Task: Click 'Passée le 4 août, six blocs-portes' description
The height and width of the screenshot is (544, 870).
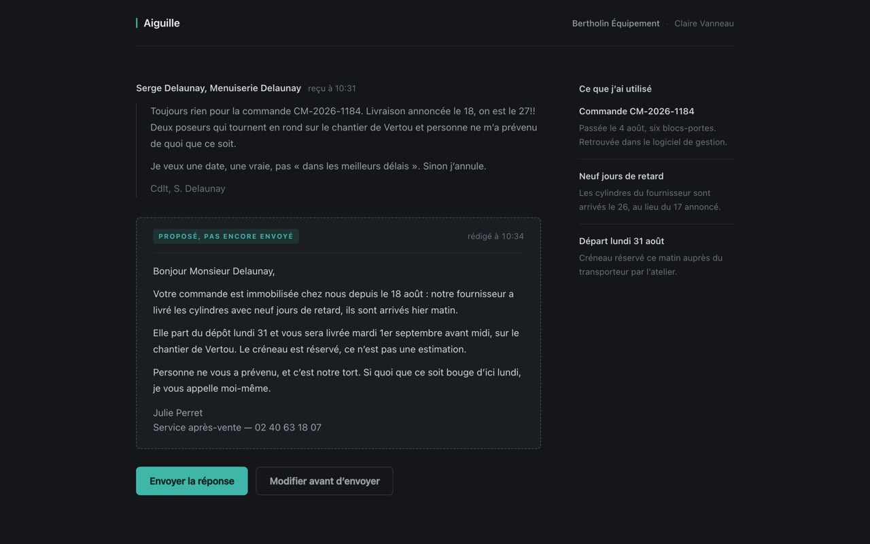Action: click(653, 135)
